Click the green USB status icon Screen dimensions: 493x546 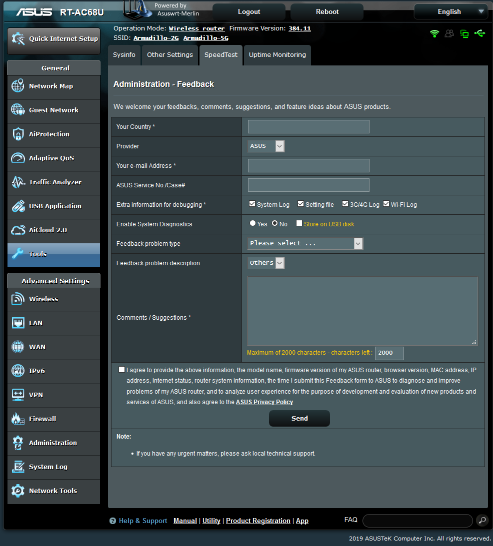point(480,33)
